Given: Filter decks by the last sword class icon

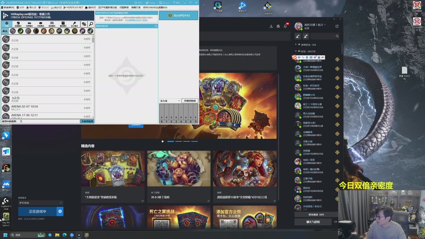Looking at the screenshot, I should click(90, 31).
